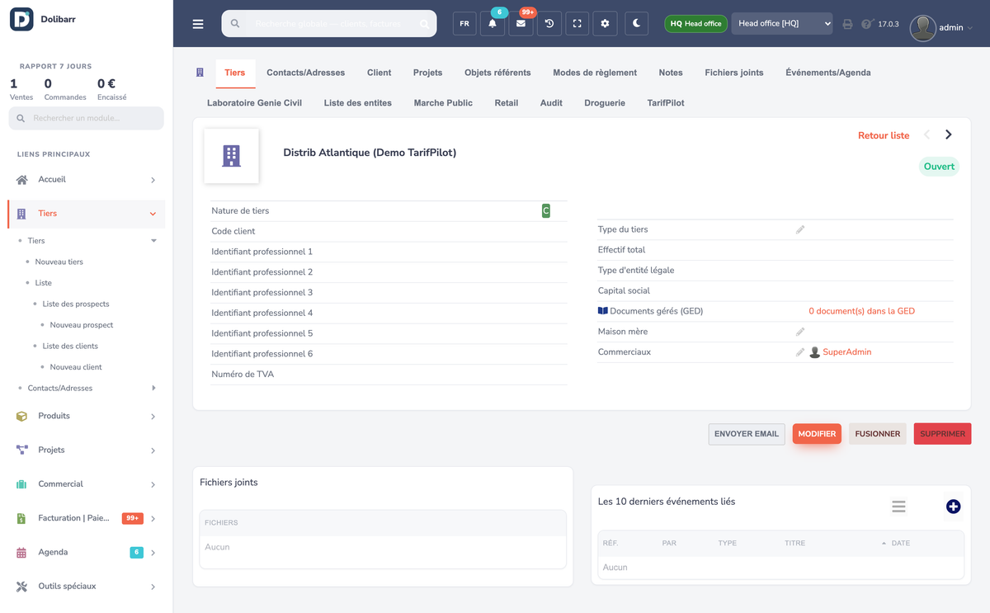Click the FUSIONNER button
The height and width of the screenshot is (613, 990).
878,434
